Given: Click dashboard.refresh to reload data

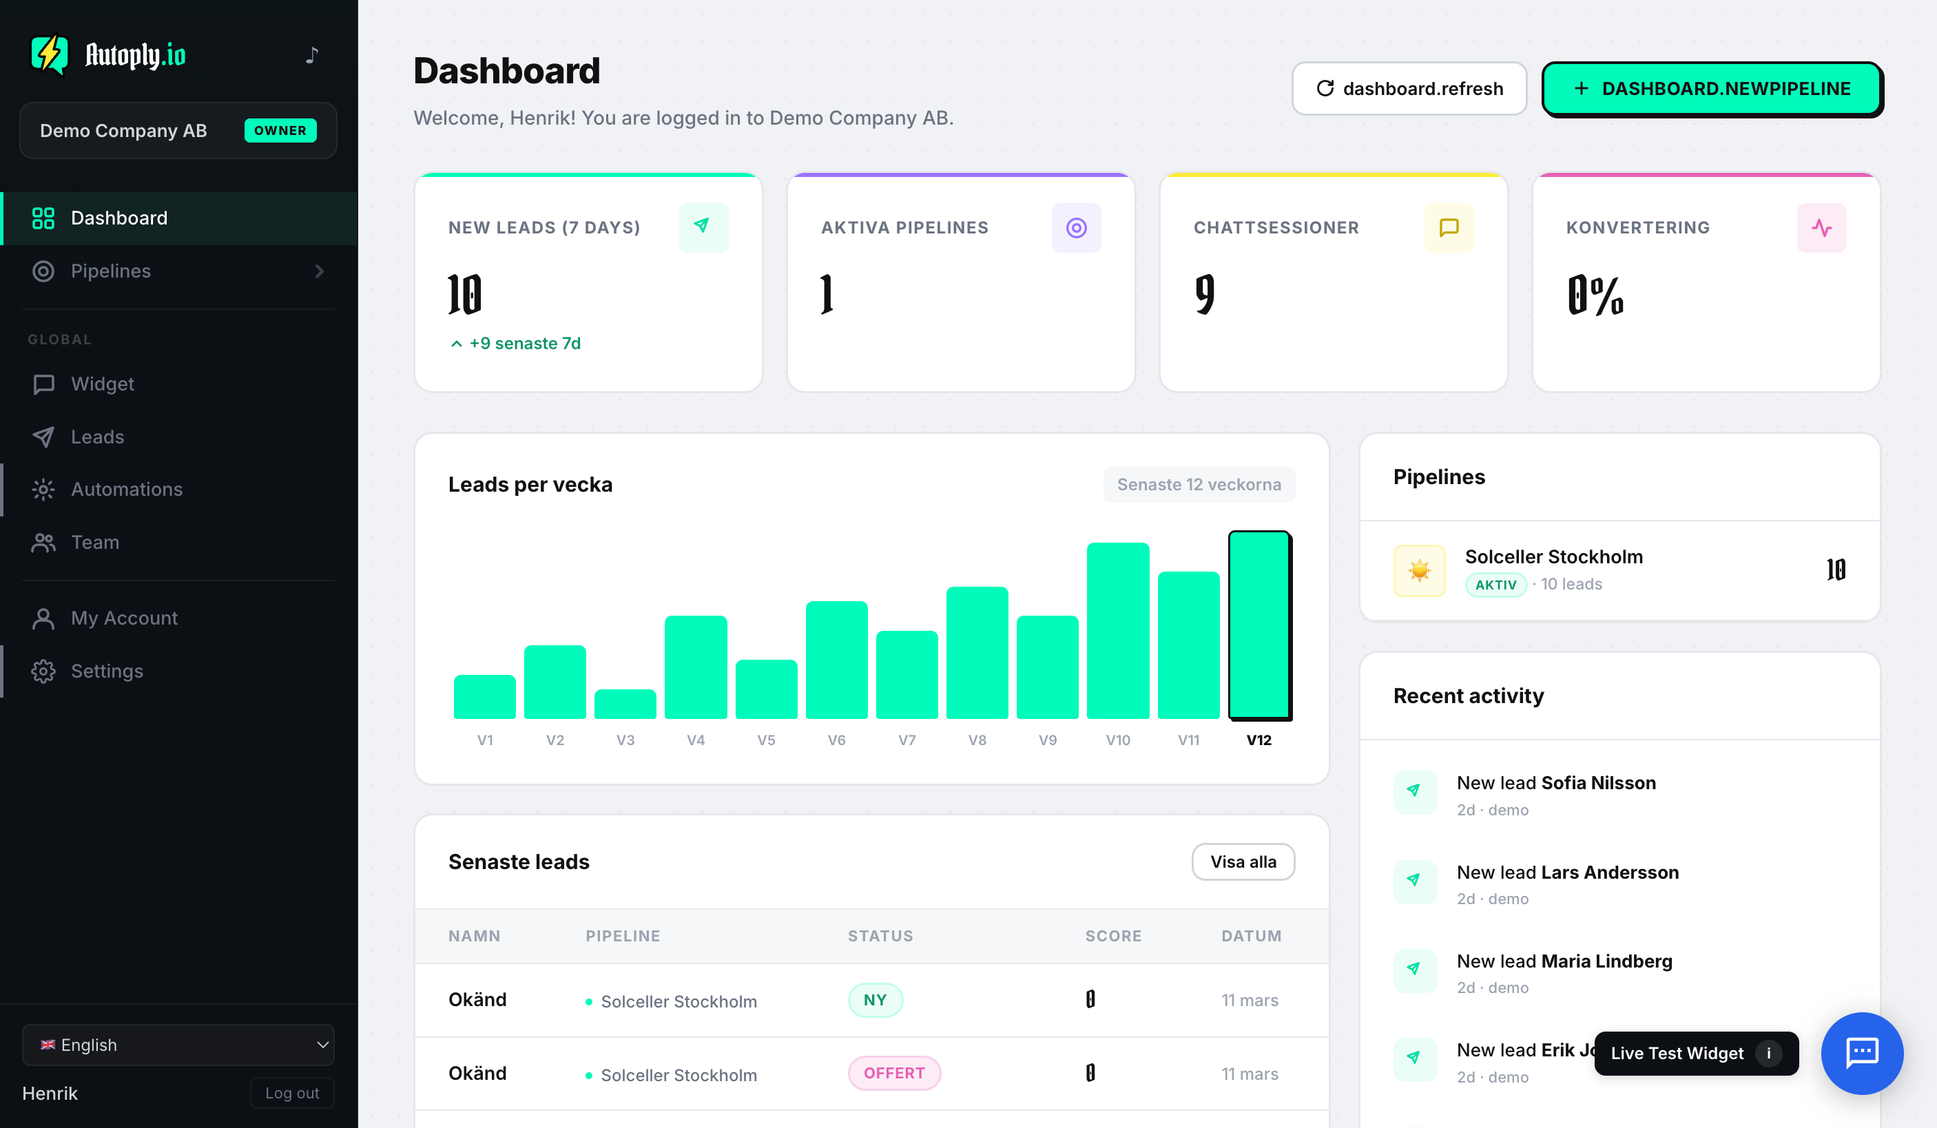Looking at the screenshot, I should tap(1409, 88).
